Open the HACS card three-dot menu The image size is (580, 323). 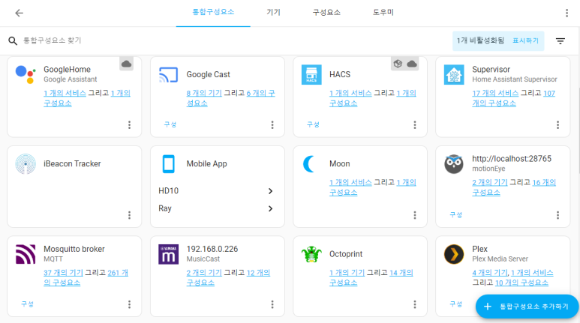(415, 125)
